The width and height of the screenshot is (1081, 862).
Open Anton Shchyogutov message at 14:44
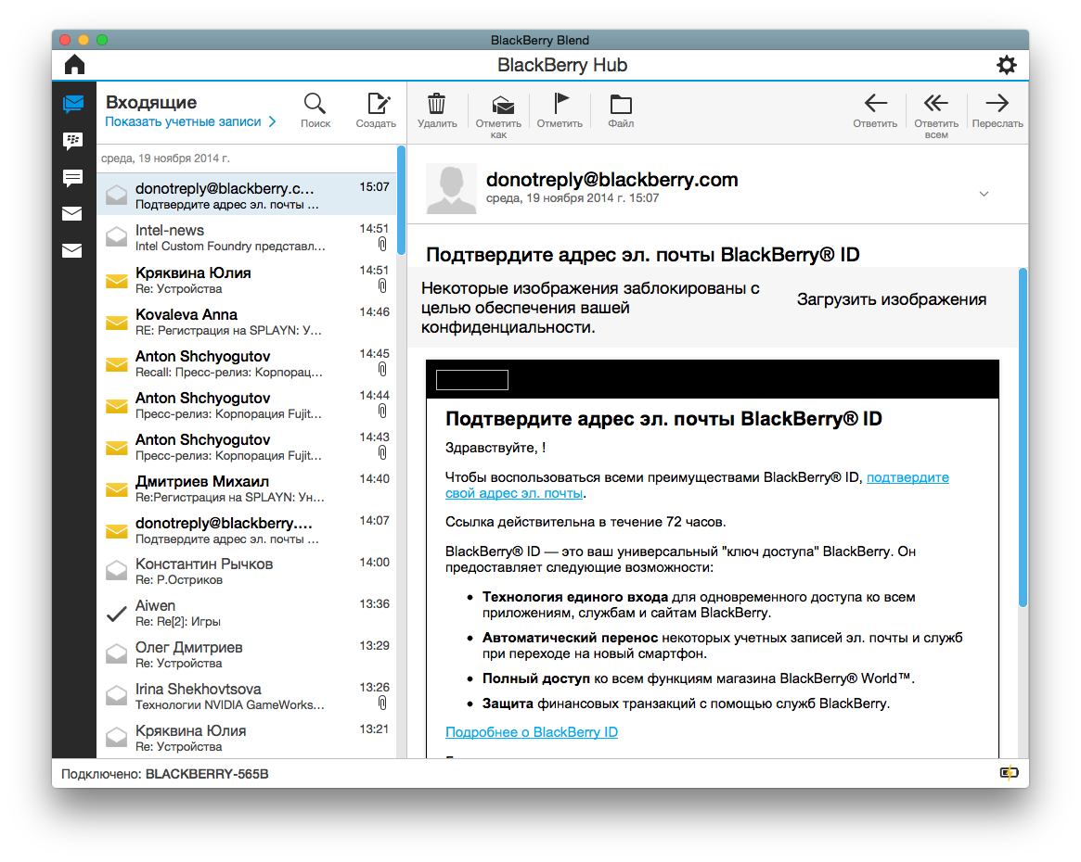pyautogui.click(x=247, y=405)
